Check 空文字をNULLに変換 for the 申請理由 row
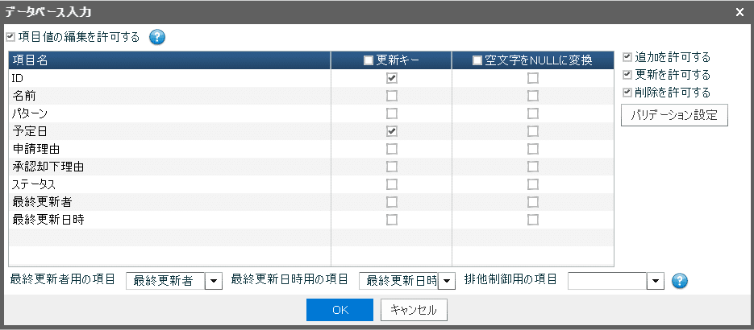 533,149
